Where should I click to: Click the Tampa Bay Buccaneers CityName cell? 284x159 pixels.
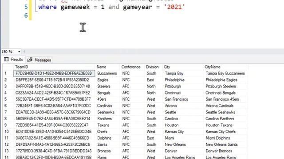tap(226, 73)
